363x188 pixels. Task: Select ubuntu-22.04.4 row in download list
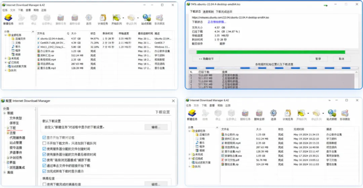pos(104,39)
